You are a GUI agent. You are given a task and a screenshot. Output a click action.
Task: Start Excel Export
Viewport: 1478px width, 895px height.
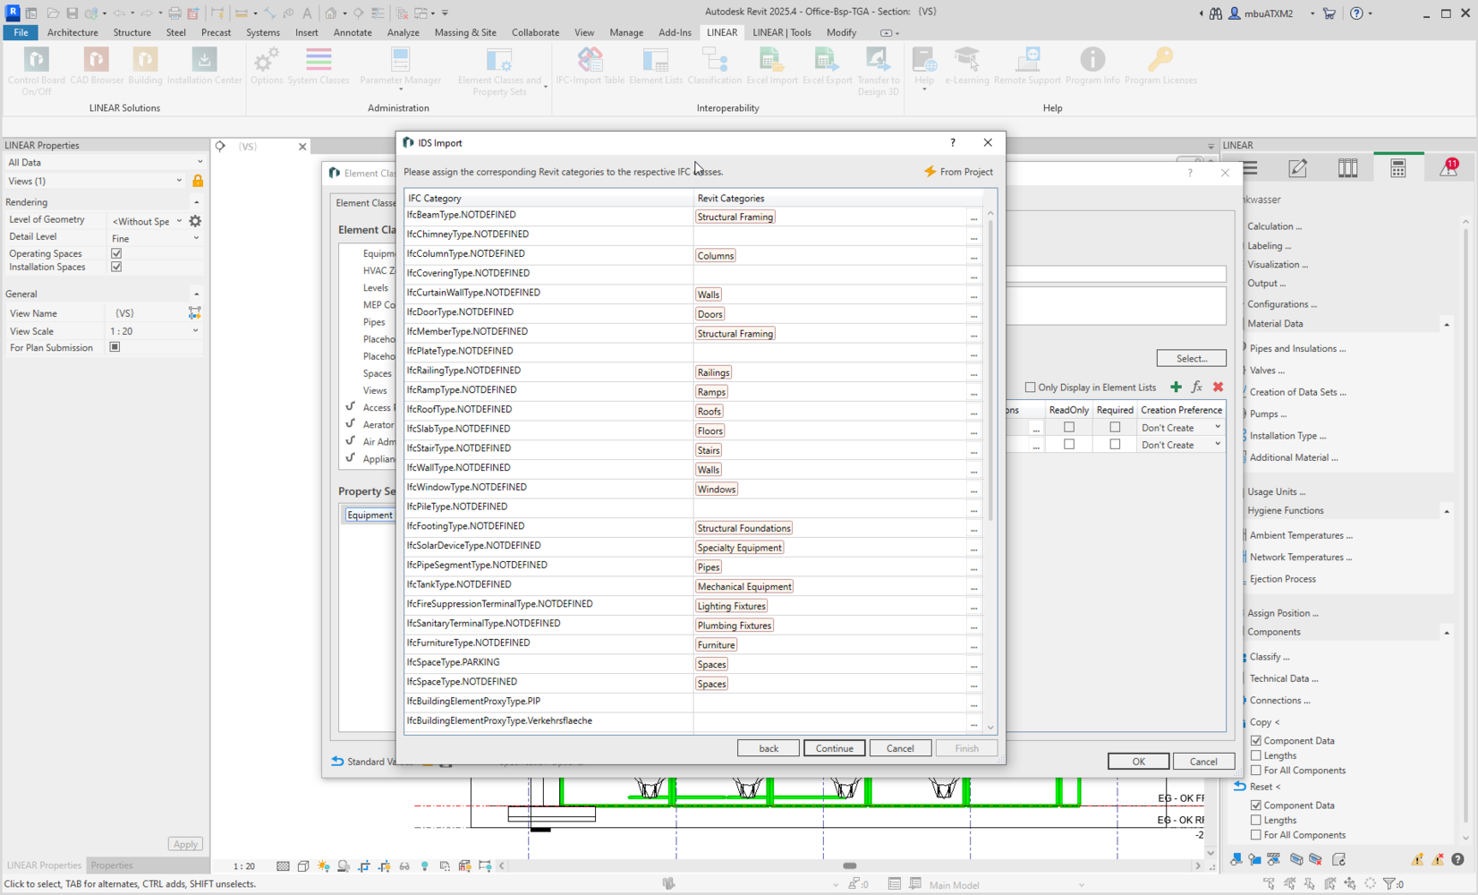click(828, 66)
